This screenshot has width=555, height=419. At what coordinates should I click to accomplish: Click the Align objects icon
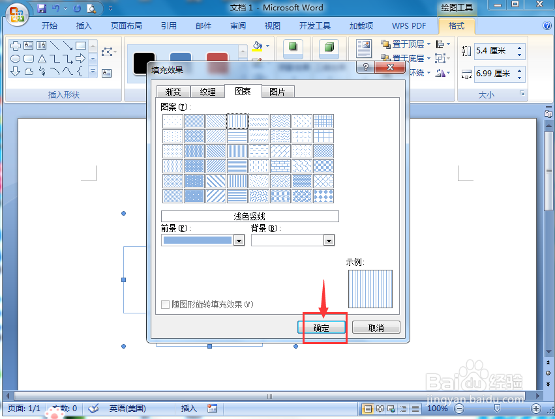pyautogui.click(x=440, y=44)
